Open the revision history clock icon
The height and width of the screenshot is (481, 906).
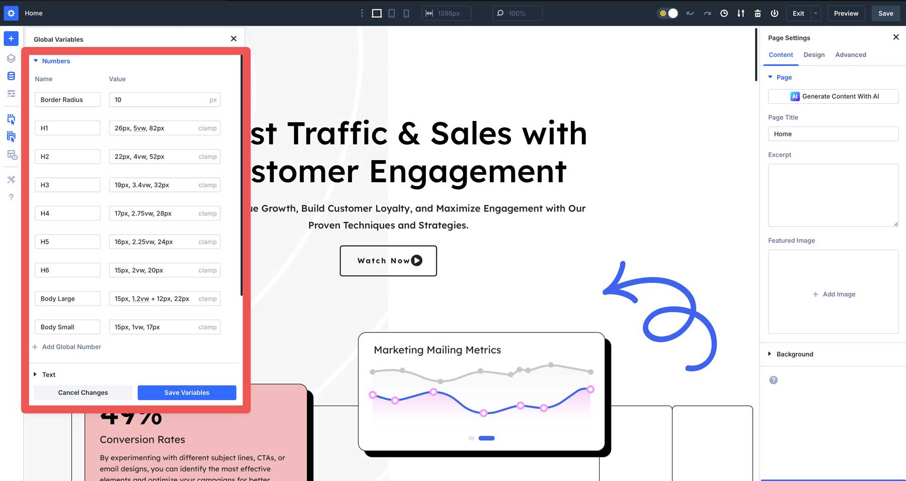pyautogui.click(x=724, y=13)
